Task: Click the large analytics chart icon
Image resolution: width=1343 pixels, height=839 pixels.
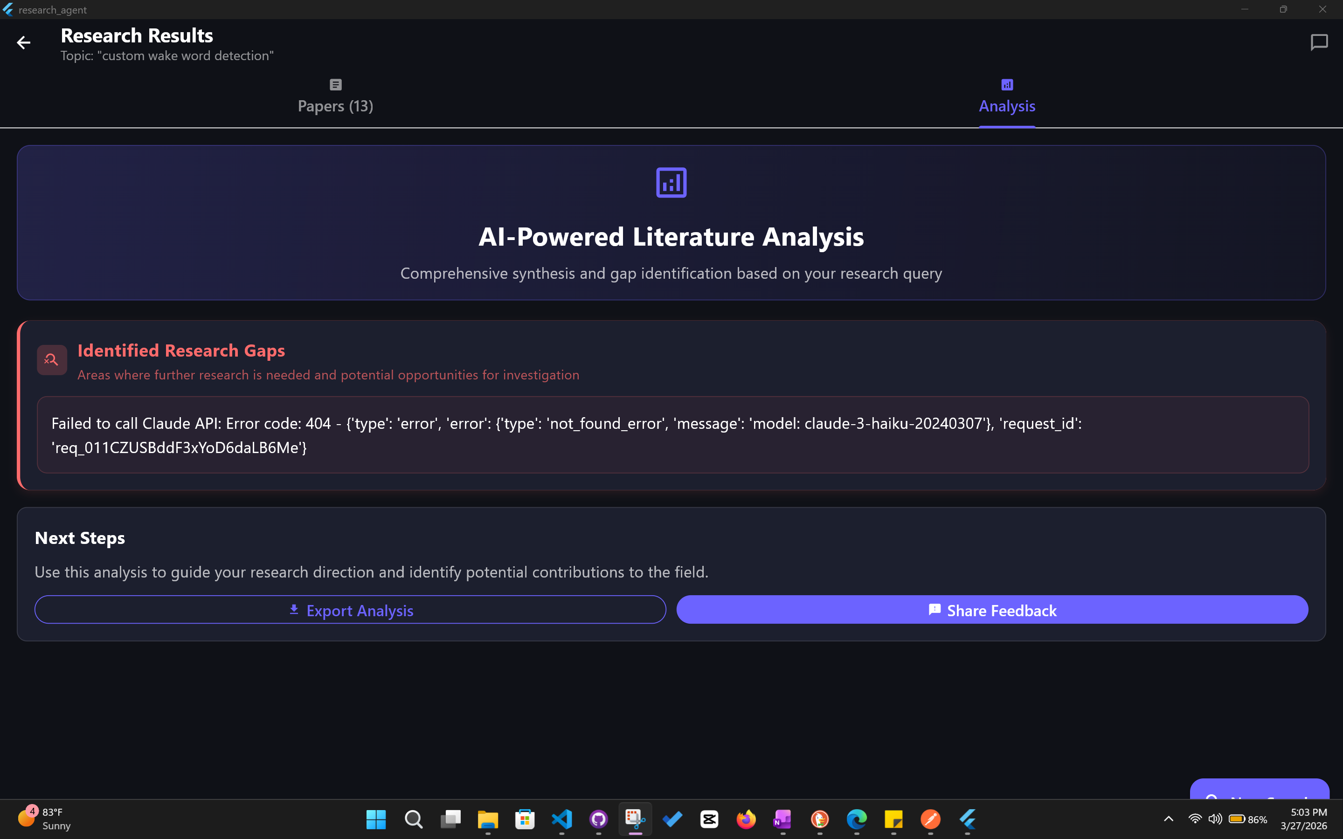Action: 671,183
